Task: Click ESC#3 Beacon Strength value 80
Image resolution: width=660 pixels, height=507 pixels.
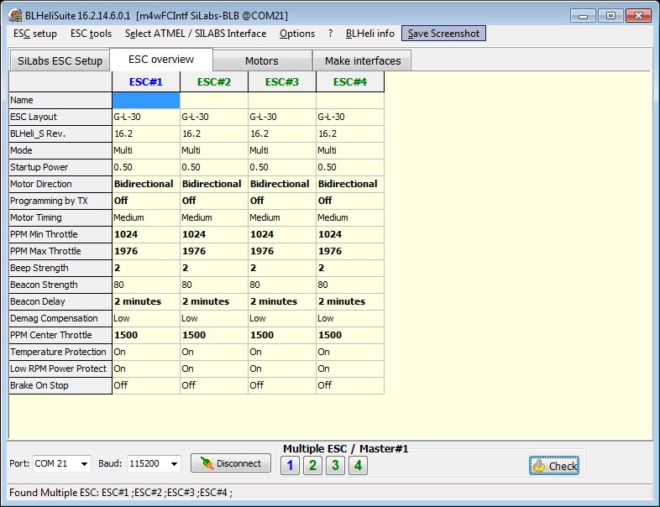Action: pos(282,285)
